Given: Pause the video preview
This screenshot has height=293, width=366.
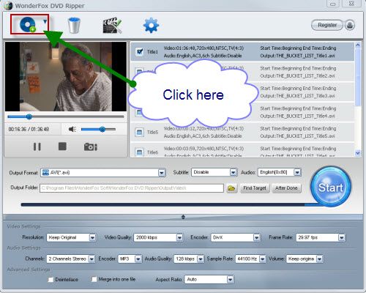Looking at the screenshot, I should coord(37,146).
